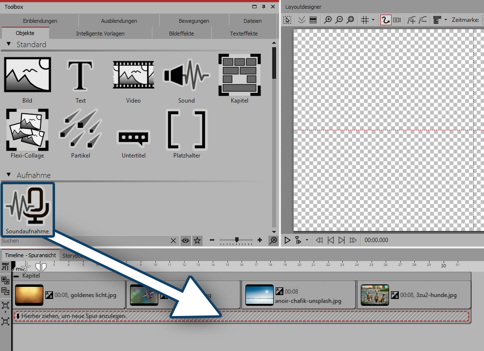Clear the Suchen search field with X

tap(174, 240)
